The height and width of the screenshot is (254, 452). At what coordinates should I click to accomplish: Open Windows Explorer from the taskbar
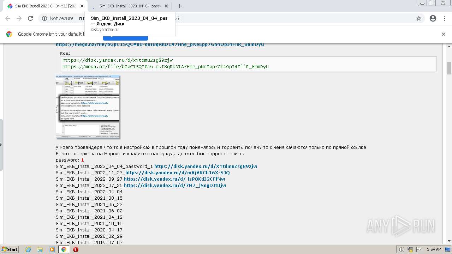(x=40, y=249)
